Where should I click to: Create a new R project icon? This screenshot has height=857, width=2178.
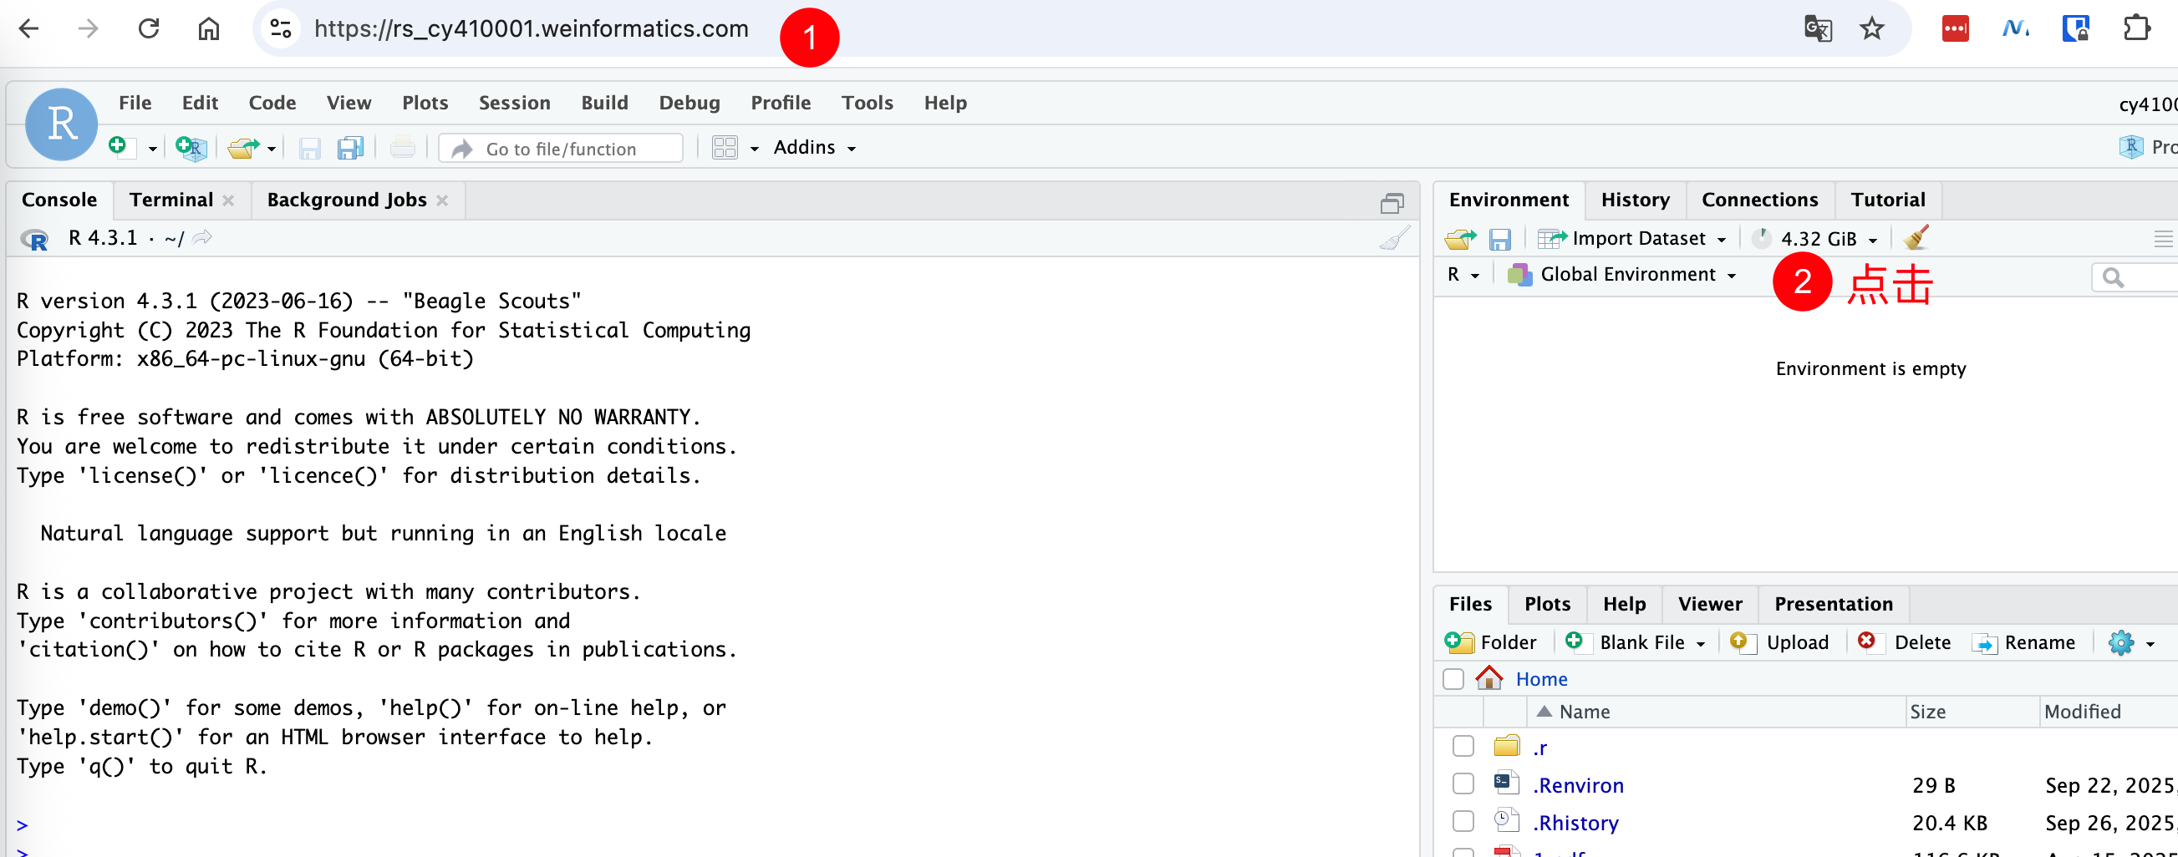point(191,148)
